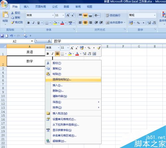Open the mini toolbar font name dropdown
166x148 pixels.
(58, 48)
